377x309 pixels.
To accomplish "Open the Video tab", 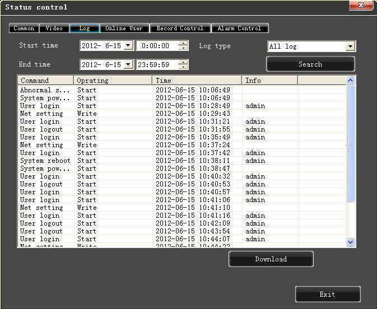I will tap(54, 28).
